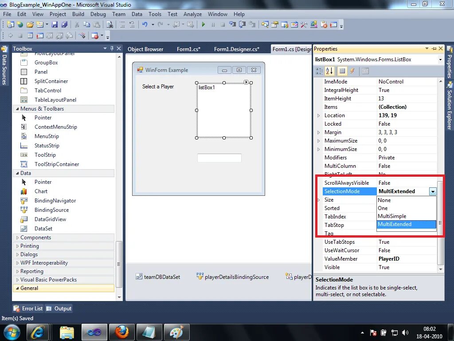
Task: Select MenuStrip in the Toolbox
Action: click(x=46, y=136)
